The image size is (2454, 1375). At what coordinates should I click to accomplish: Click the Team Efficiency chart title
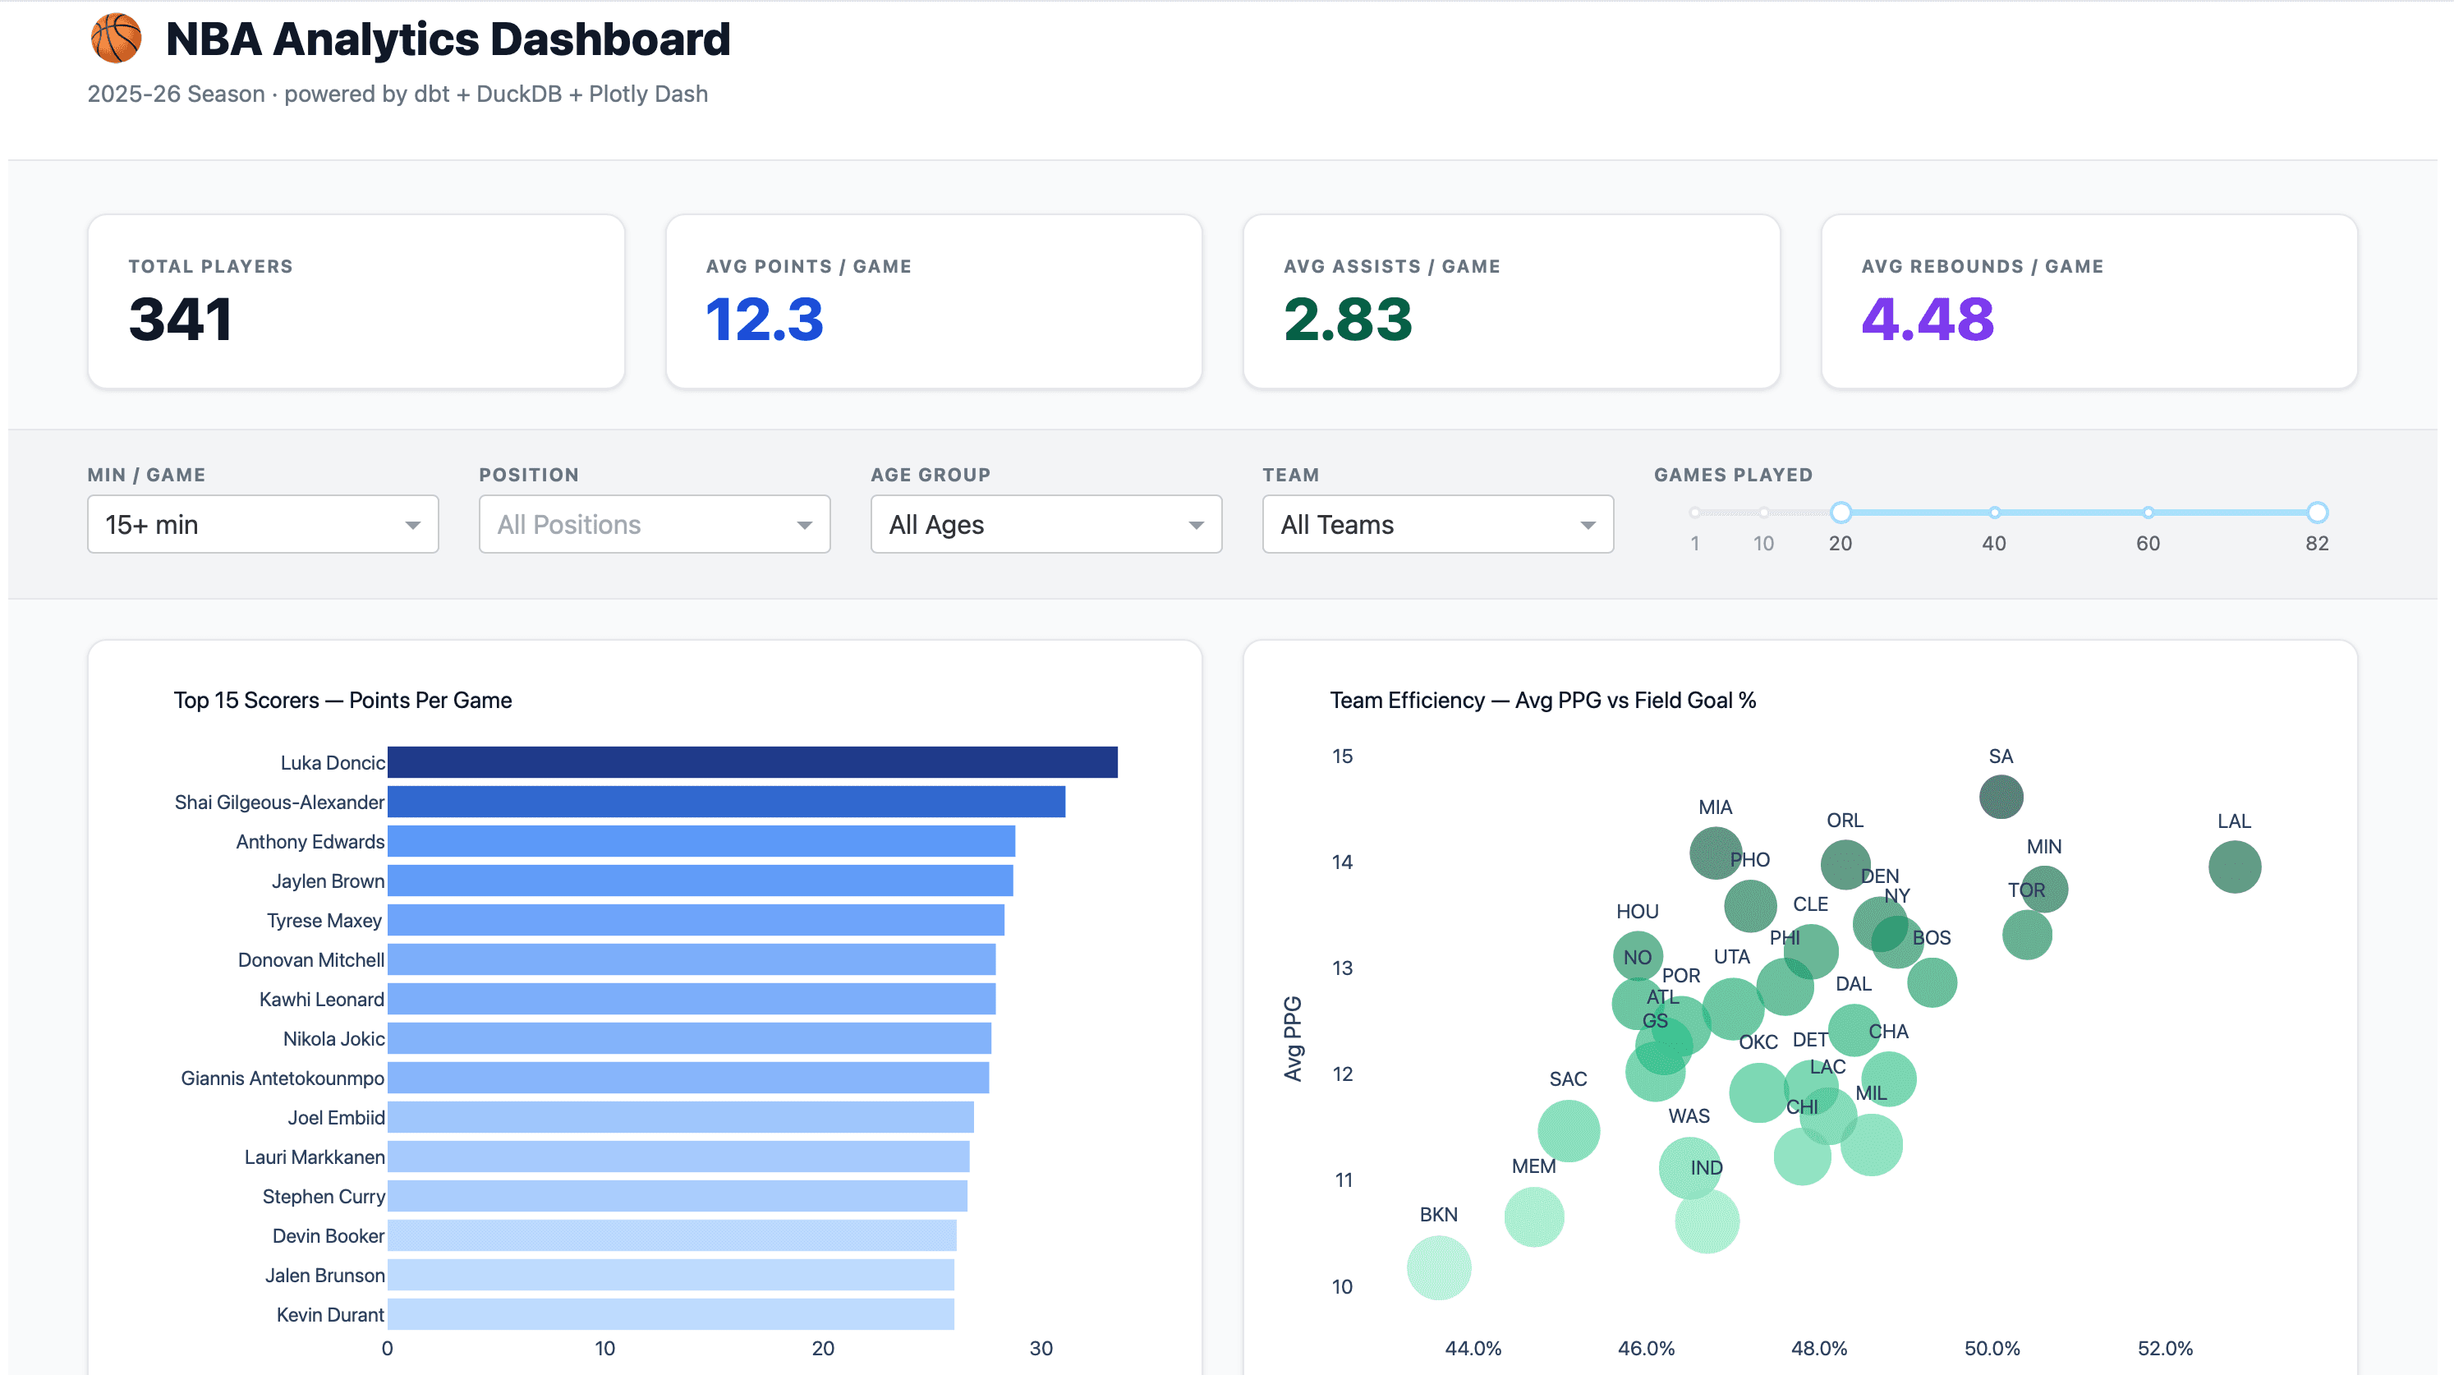point(1542,701)
